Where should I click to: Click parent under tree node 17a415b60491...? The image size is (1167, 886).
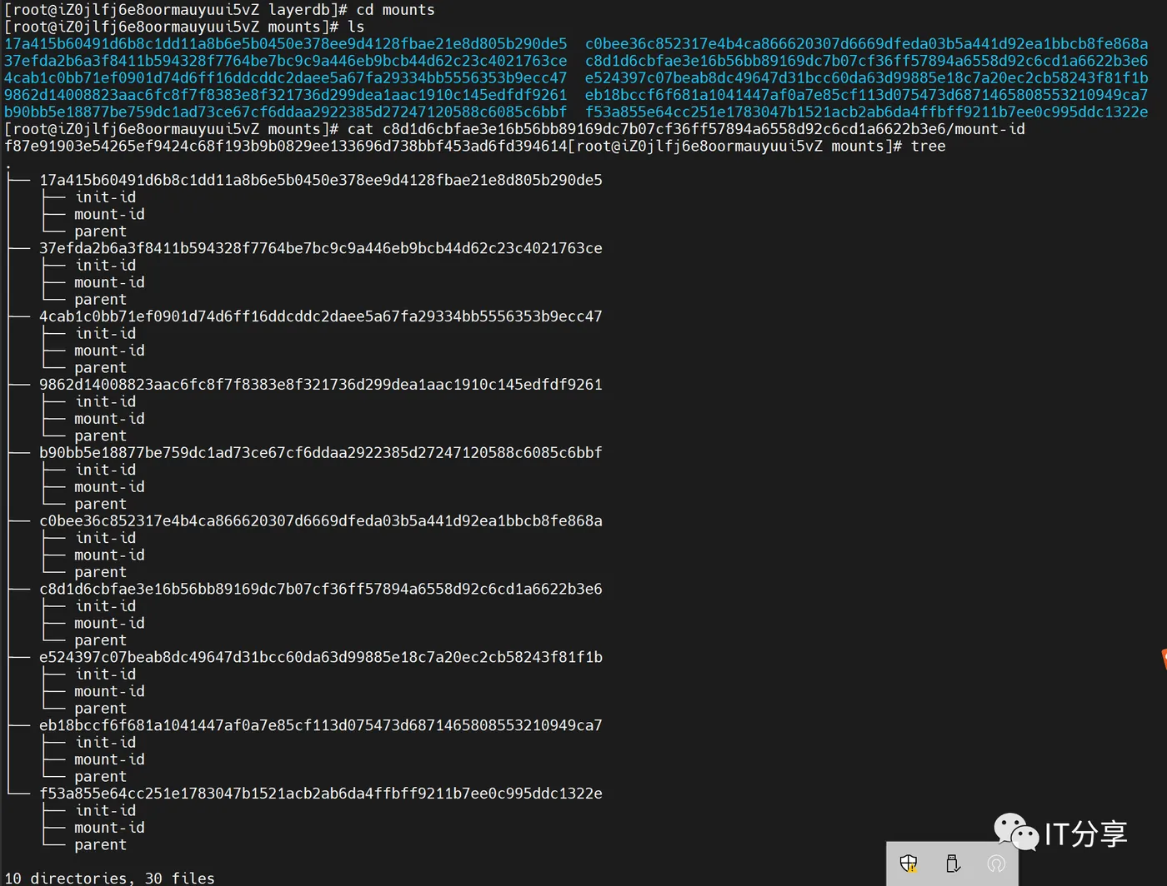pyautogui.click(x=100, y=231)
